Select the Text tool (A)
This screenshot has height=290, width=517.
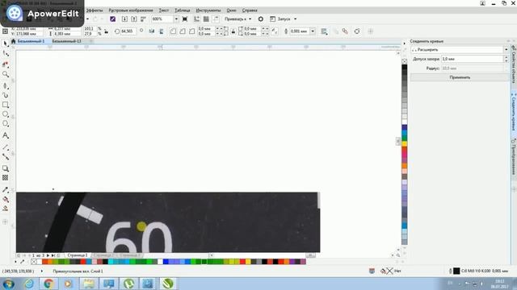click(x=6, y=135)
